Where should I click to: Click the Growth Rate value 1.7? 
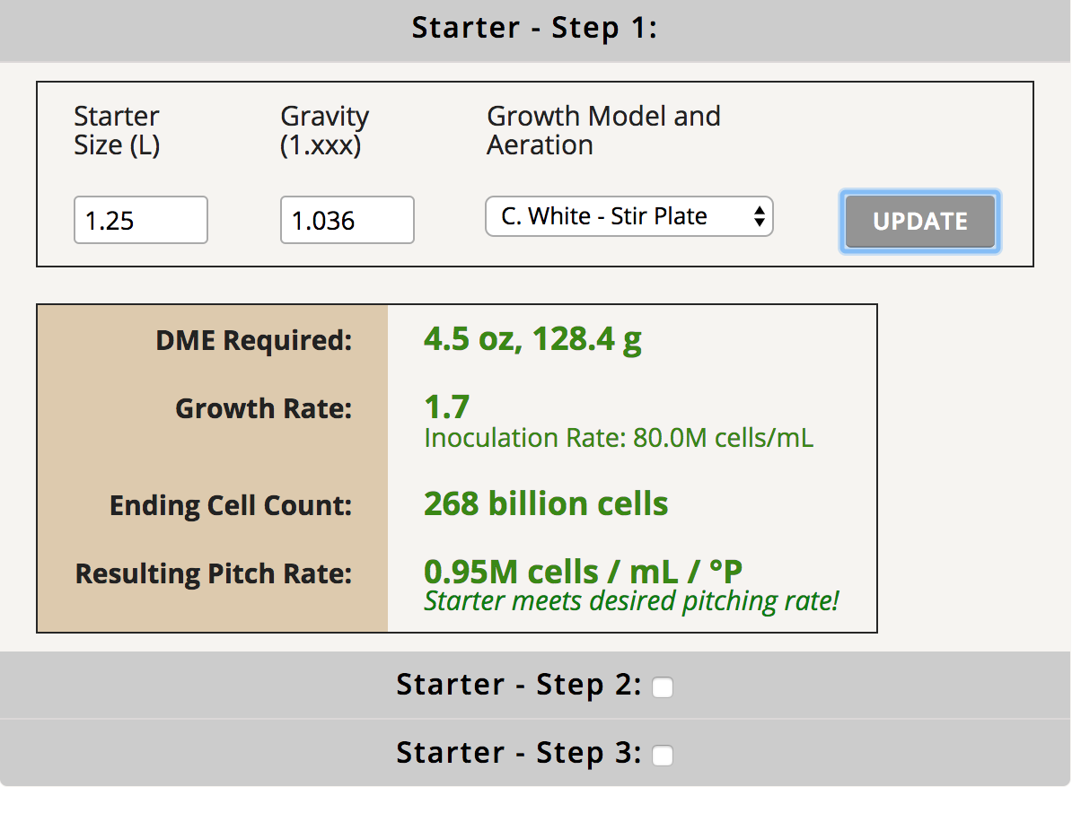tap(446, 407)
